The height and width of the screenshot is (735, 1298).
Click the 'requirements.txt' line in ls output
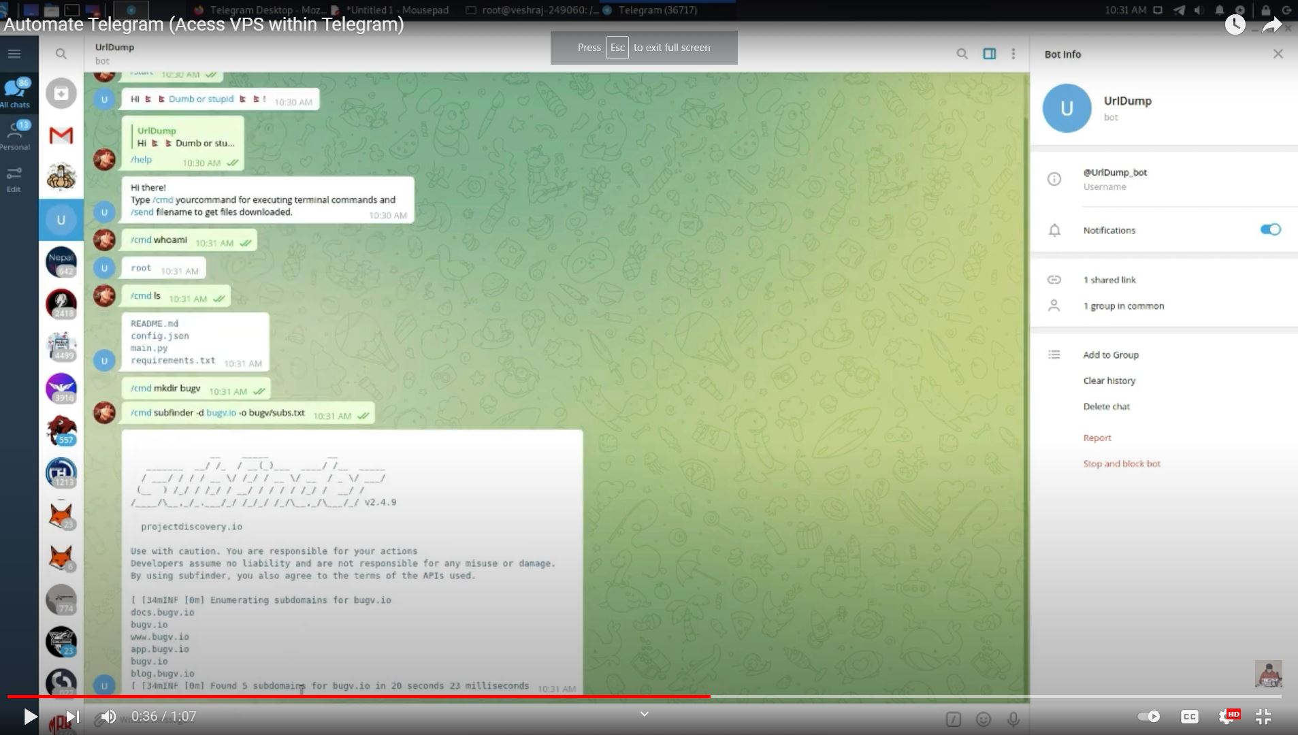point(173,361)
